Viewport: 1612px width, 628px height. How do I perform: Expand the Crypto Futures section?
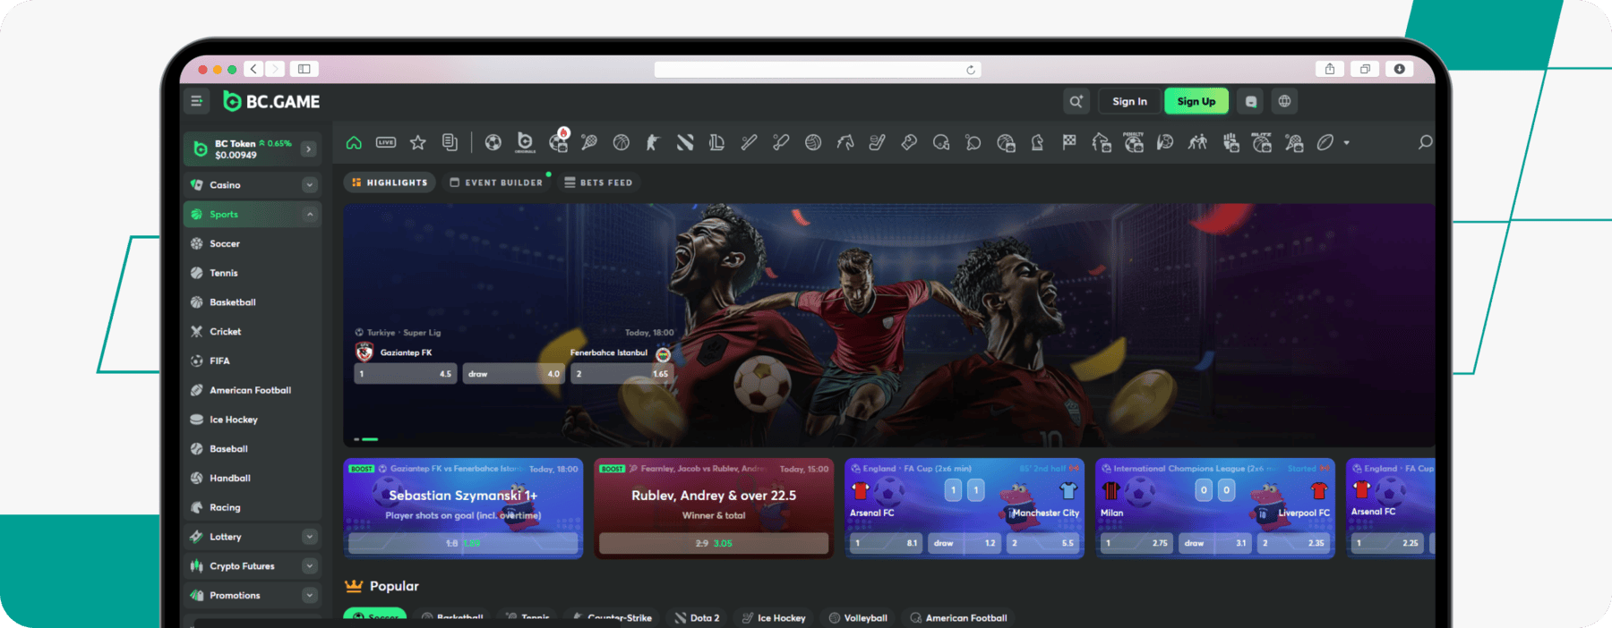coord(309,566)
